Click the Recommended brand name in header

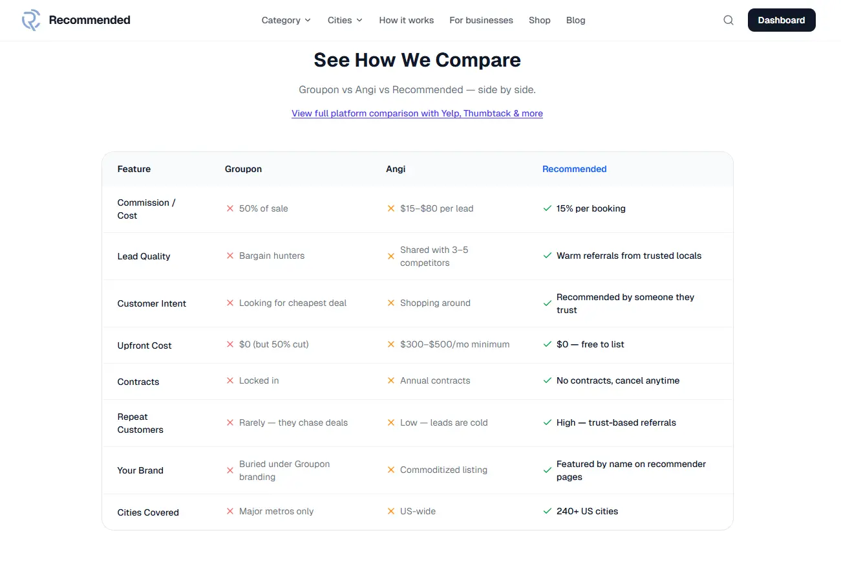[x=90, y=20]
